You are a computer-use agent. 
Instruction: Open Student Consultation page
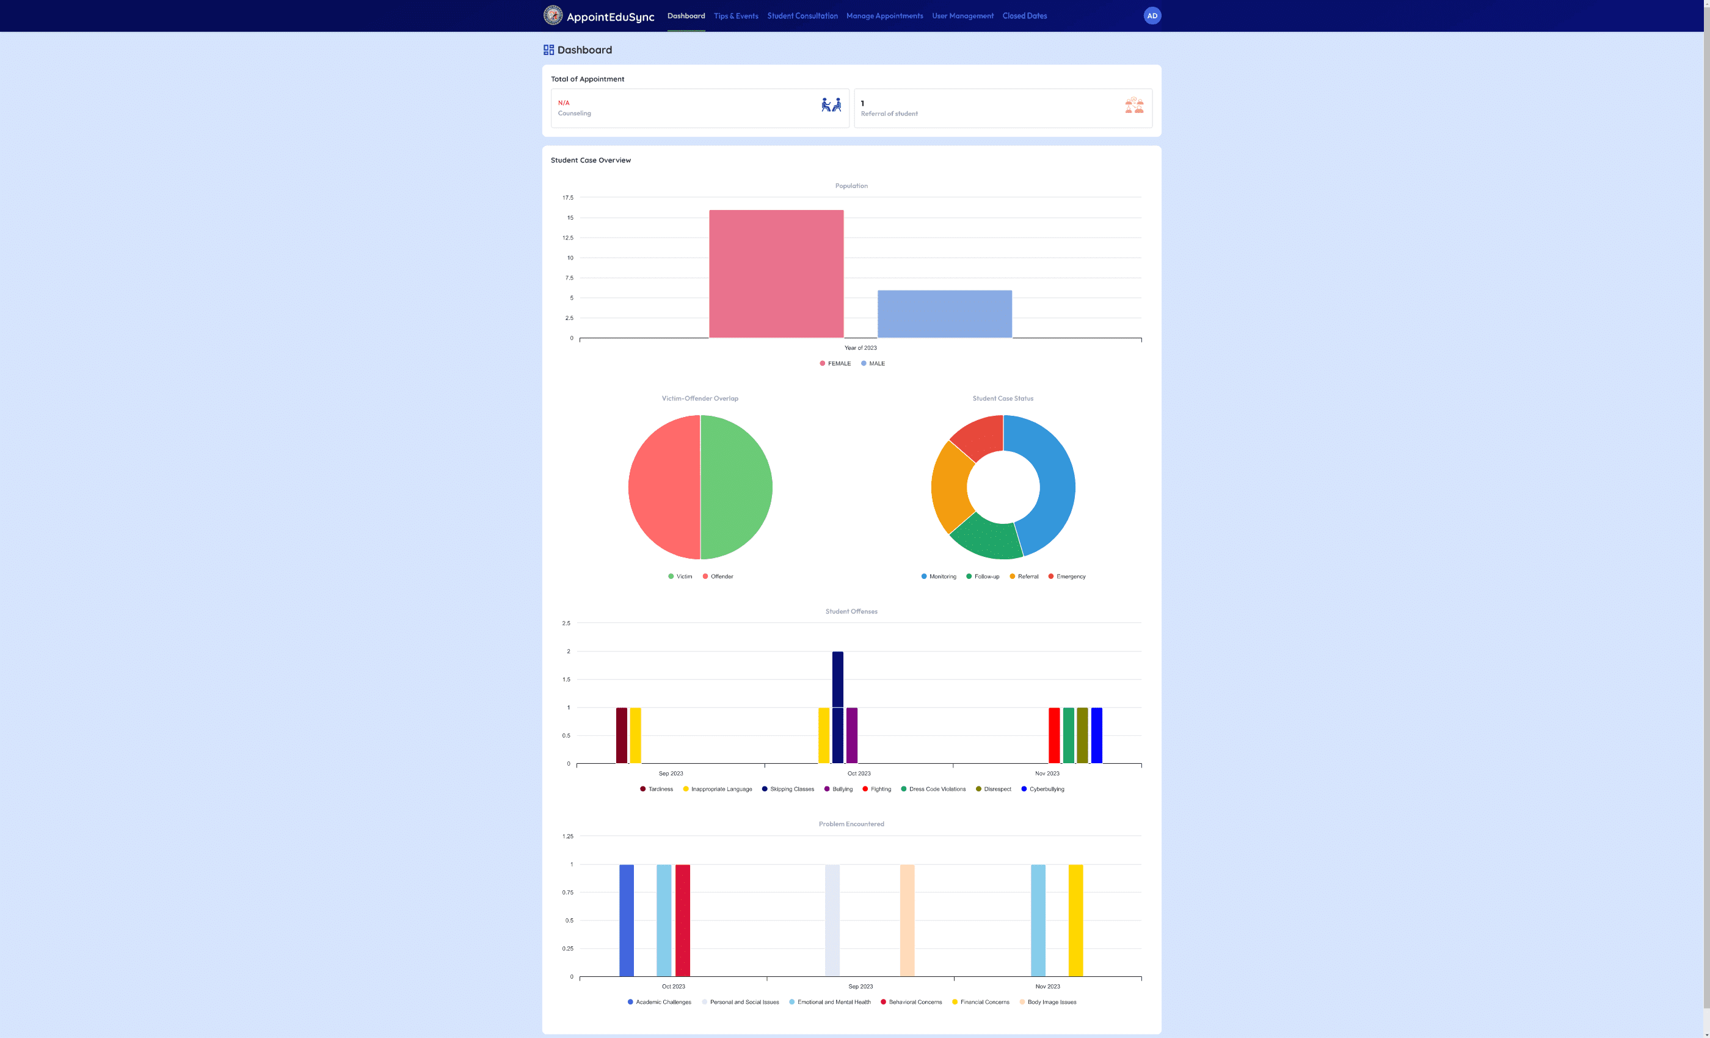pyautogui.click(x=801, y=16)
